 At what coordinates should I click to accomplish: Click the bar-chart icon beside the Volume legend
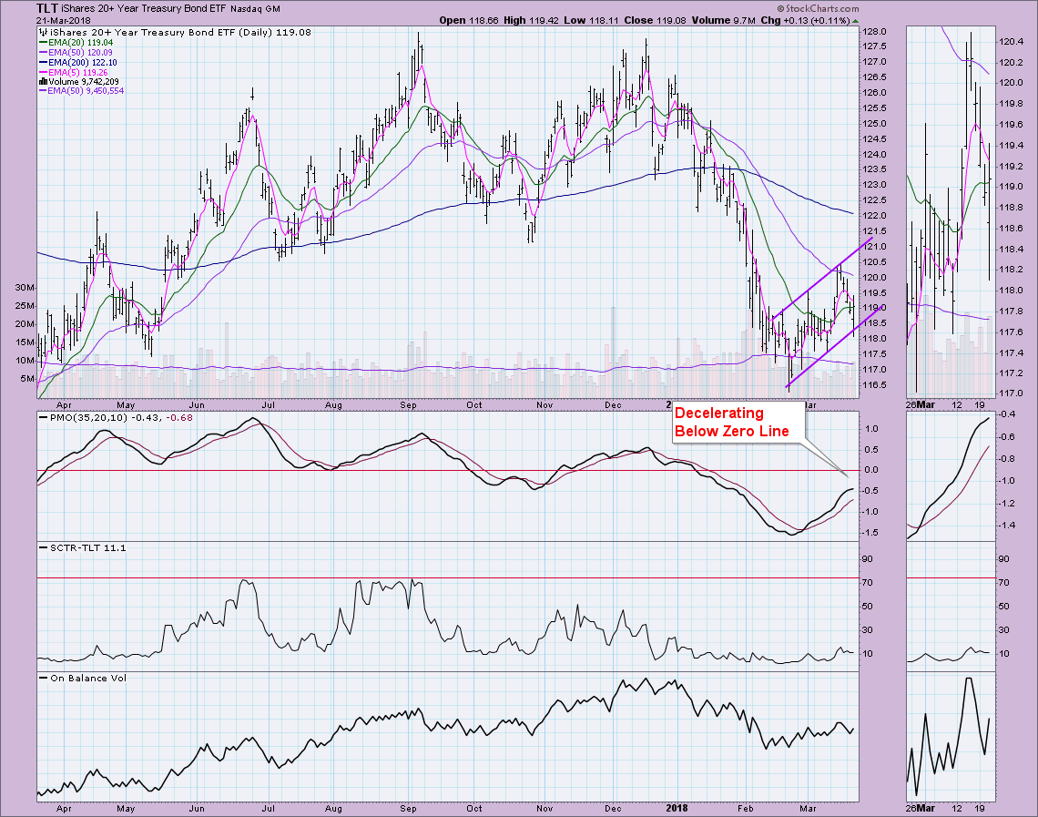coord(40,80)
